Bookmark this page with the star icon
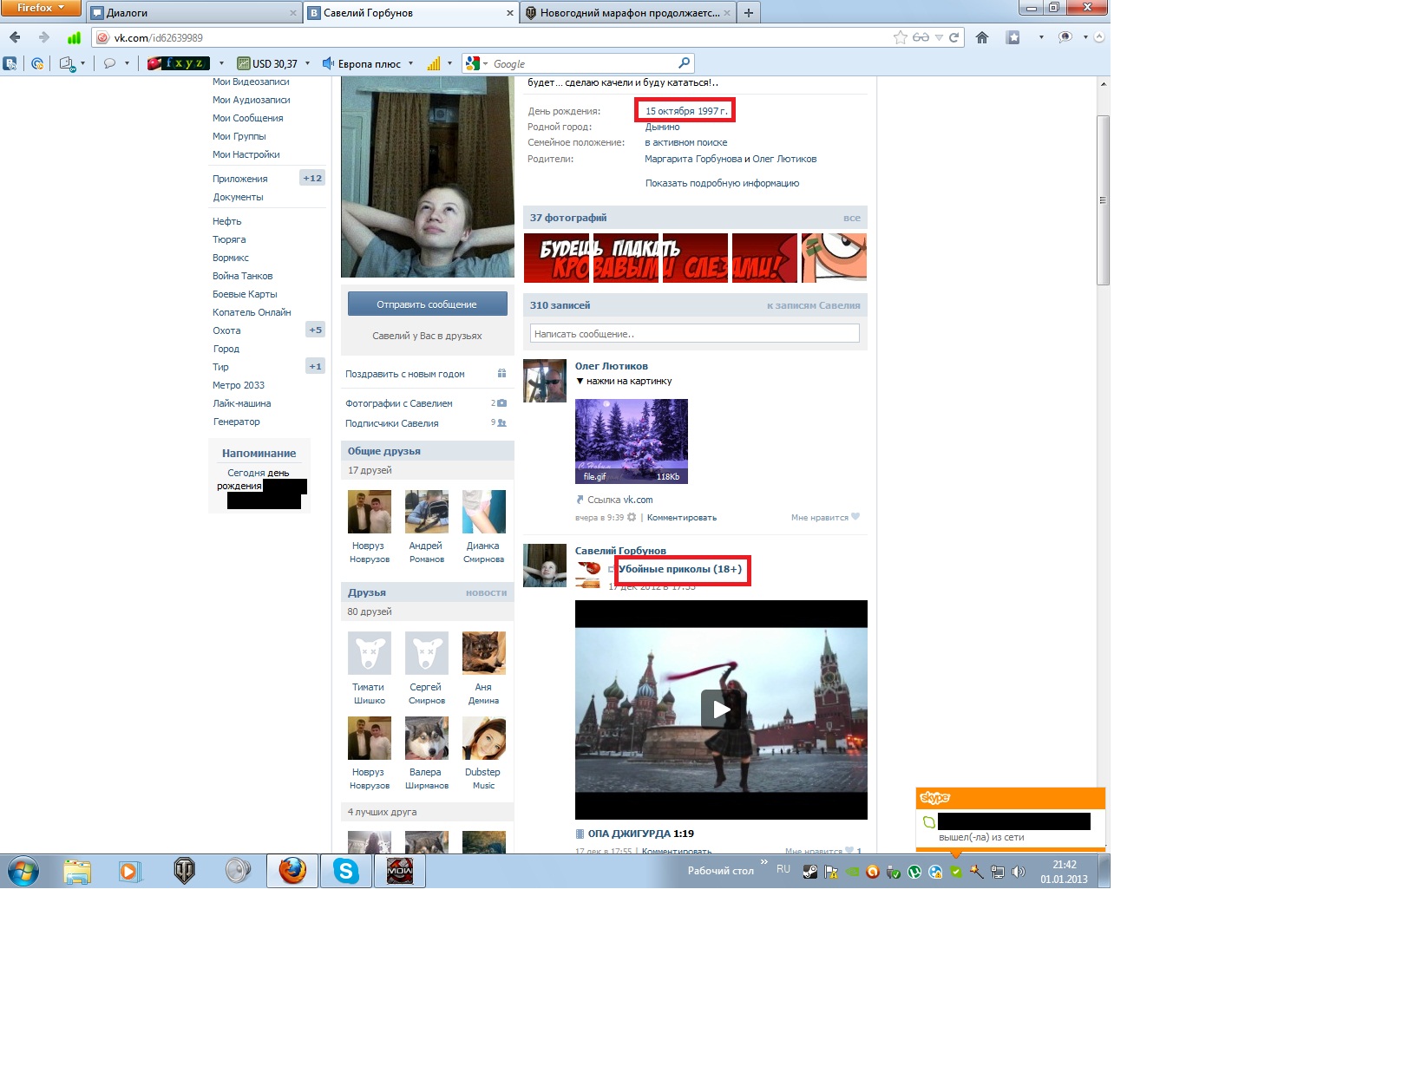The image size is (1422, 1066). 901,37
